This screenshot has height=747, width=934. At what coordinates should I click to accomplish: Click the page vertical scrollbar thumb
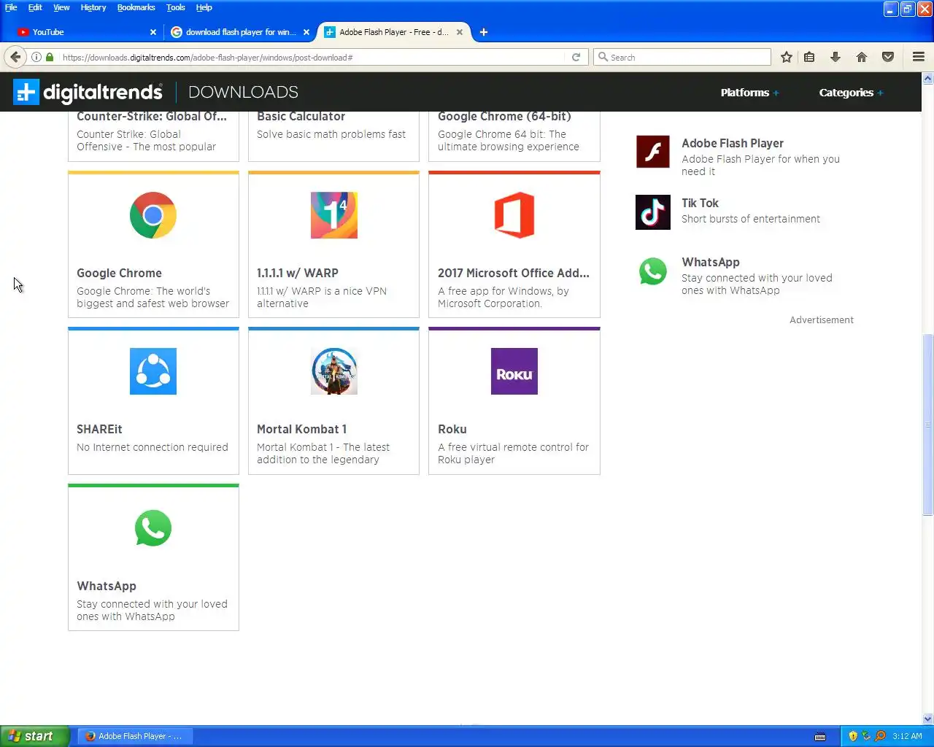click(x=927, y=424)
